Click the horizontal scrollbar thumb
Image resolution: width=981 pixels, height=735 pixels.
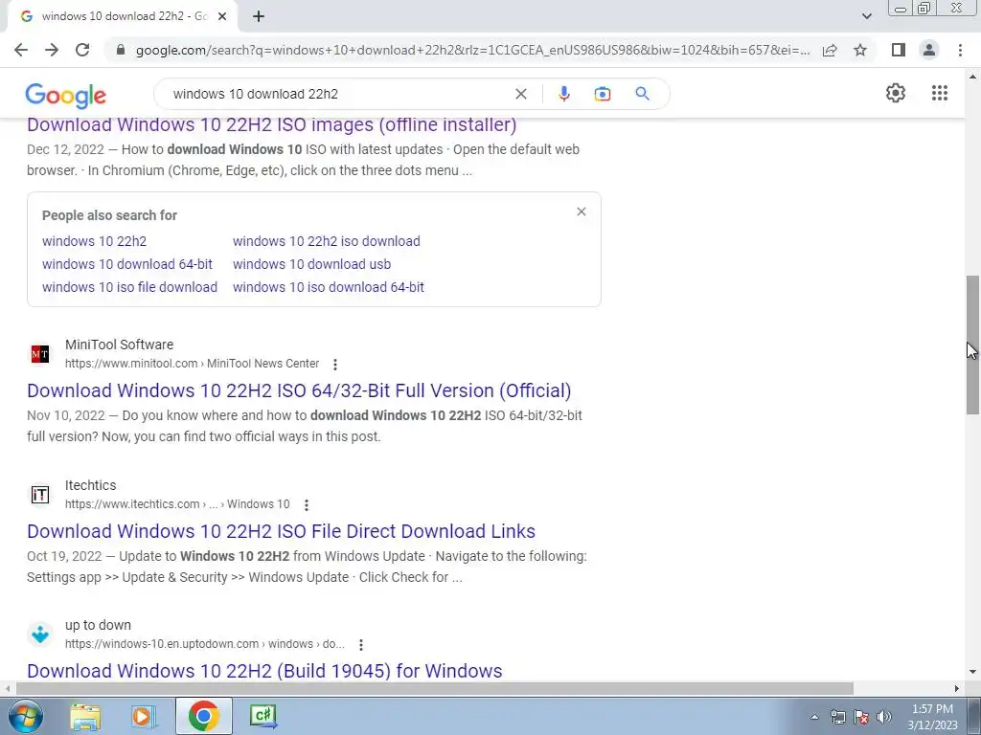click(x=434, y=688)
